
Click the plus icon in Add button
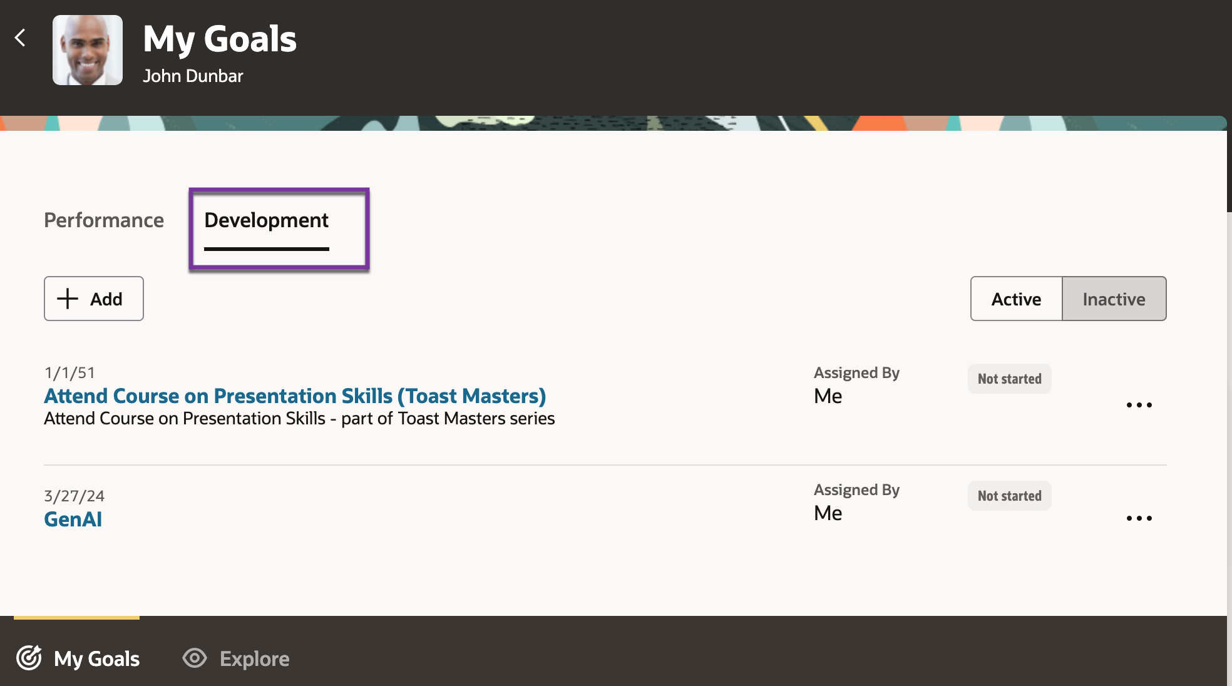point(68,299)
